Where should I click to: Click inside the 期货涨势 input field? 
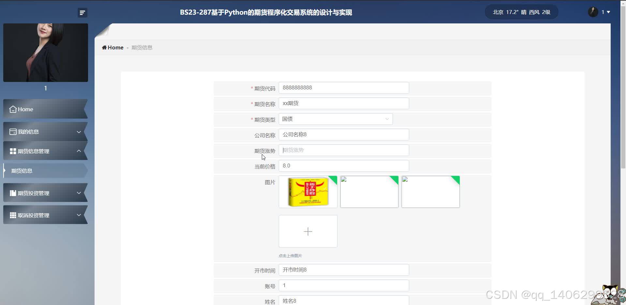tap(343, 150)
